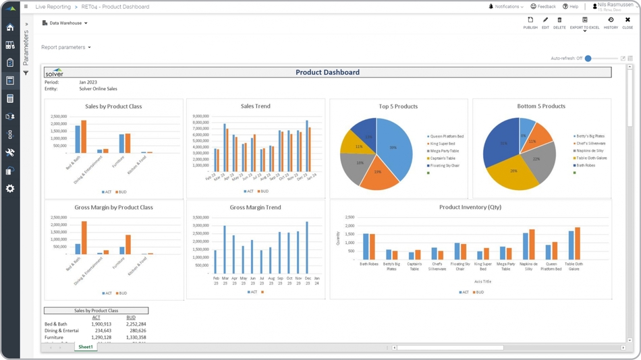Viewport: 641px width, 360px height.
Task: Expand the Parameters panel with double chevron
Action: point(26,24)
